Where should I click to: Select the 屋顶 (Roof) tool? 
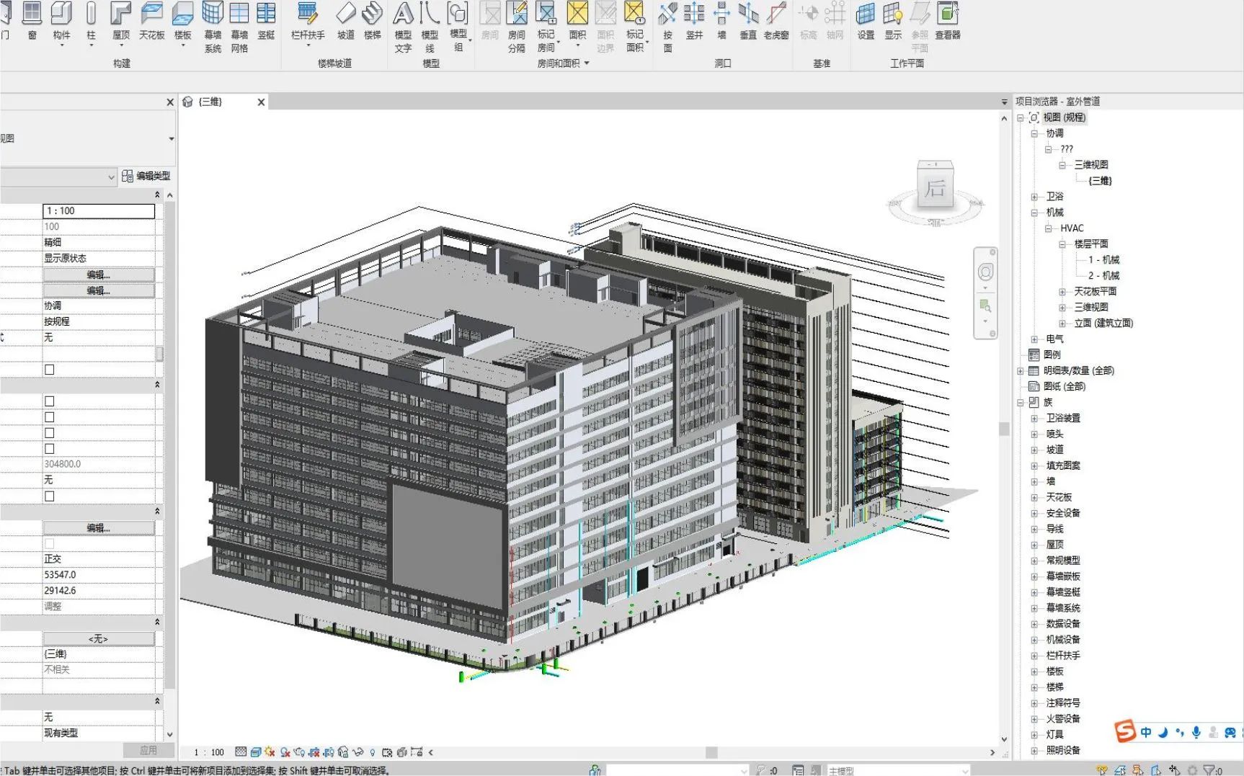click(x=120, y=22)
